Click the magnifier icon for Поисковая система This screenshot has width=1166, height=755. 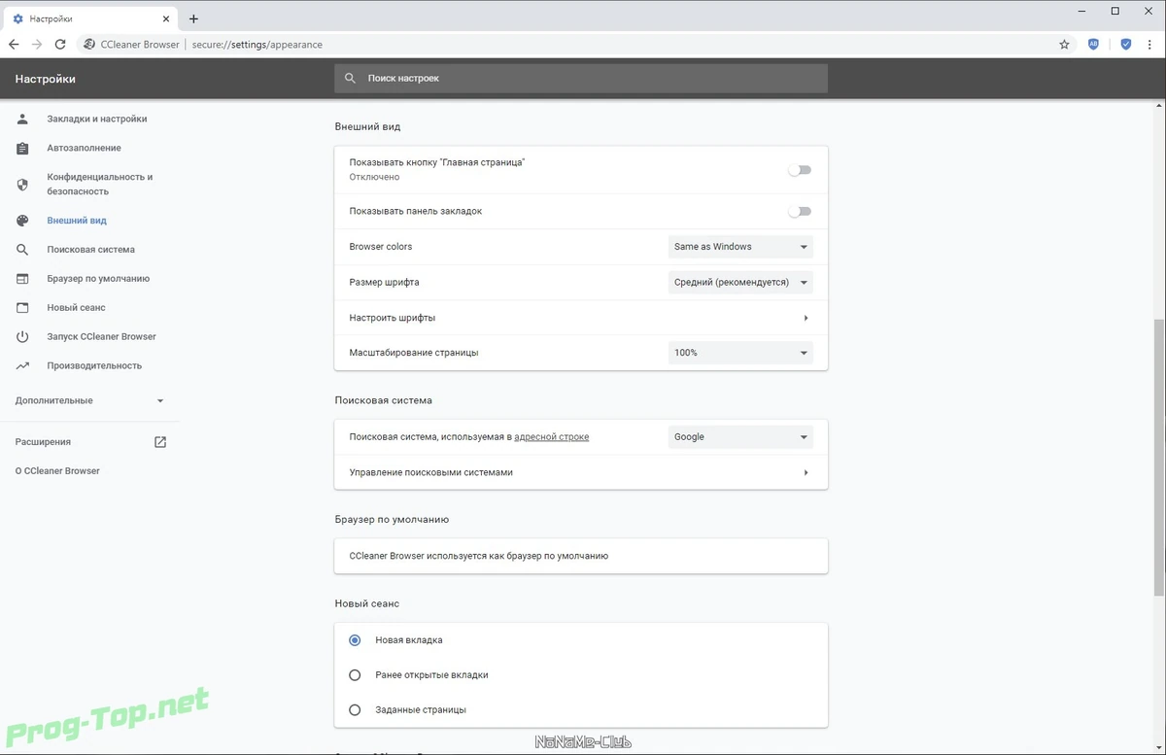tap(23, 250)
